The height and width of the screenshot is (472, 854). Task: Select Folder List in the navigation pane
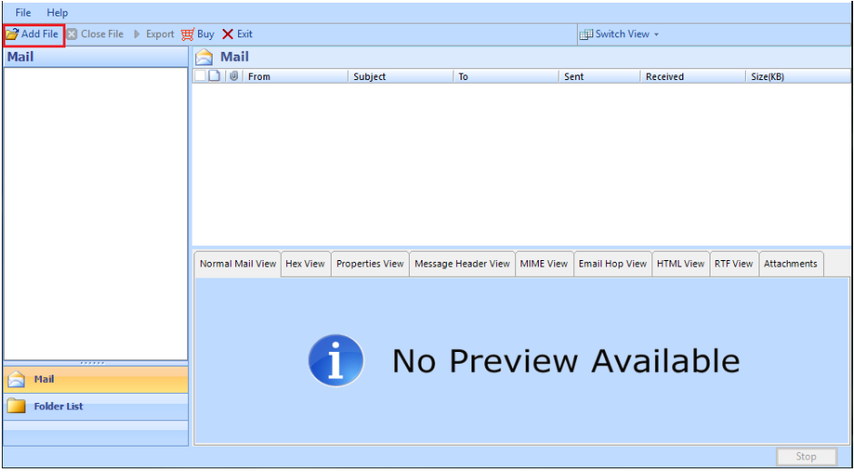96,407
